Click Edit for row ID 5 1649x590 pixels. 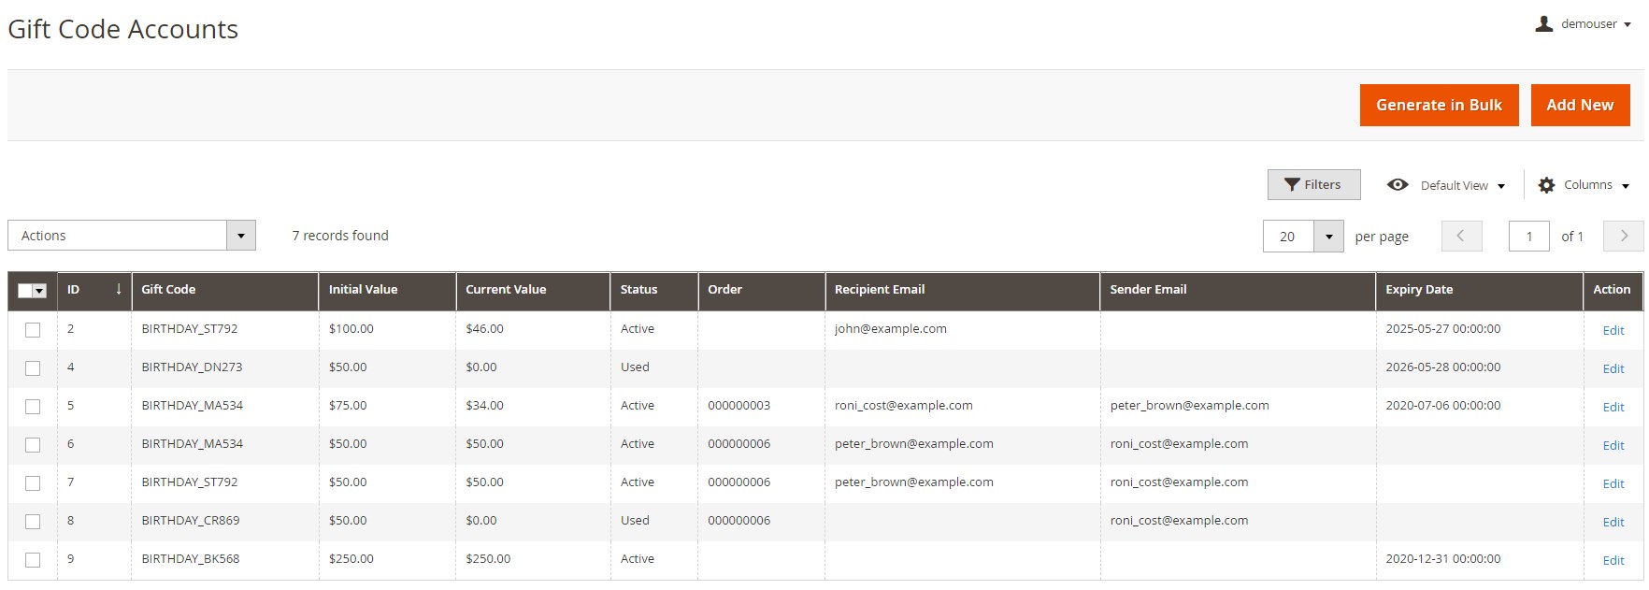[x=1613, y=407]
